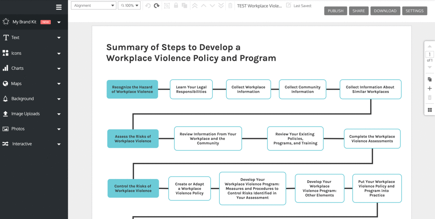Click the lock element icon

[x=176, y=6]
